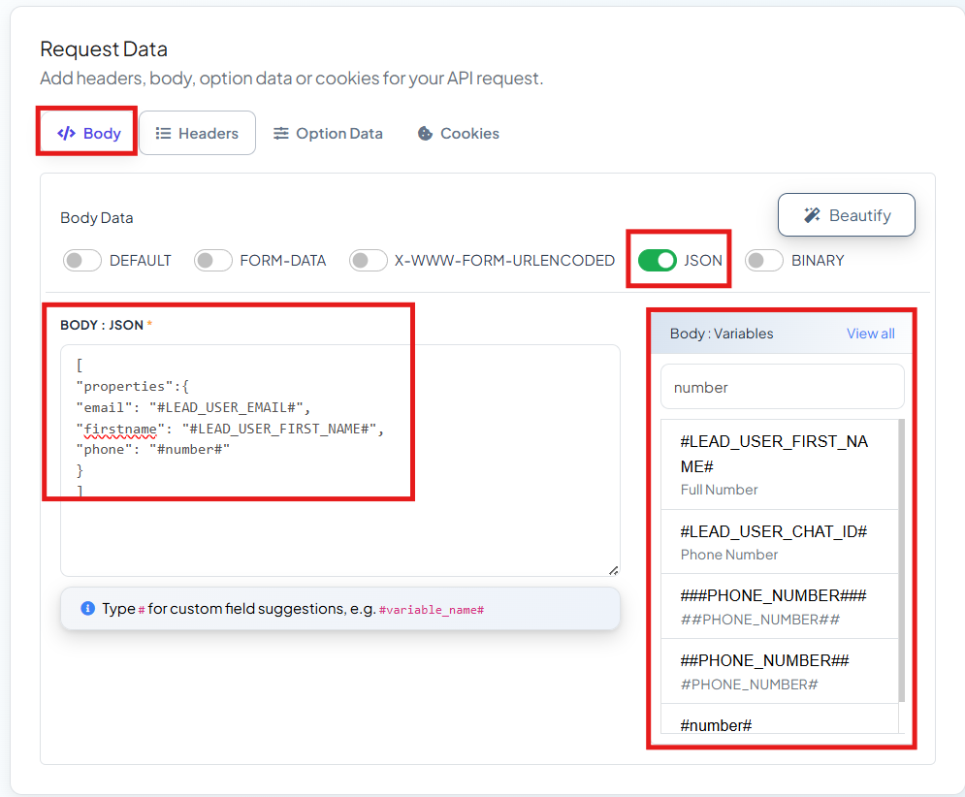Switch to the Cookies tab

click(x=459, y=133)
